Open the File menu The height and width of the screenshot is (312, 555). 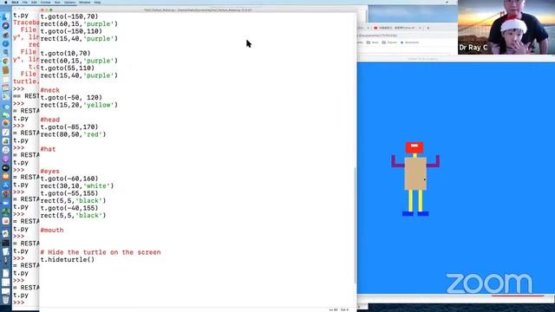(25, 2)
